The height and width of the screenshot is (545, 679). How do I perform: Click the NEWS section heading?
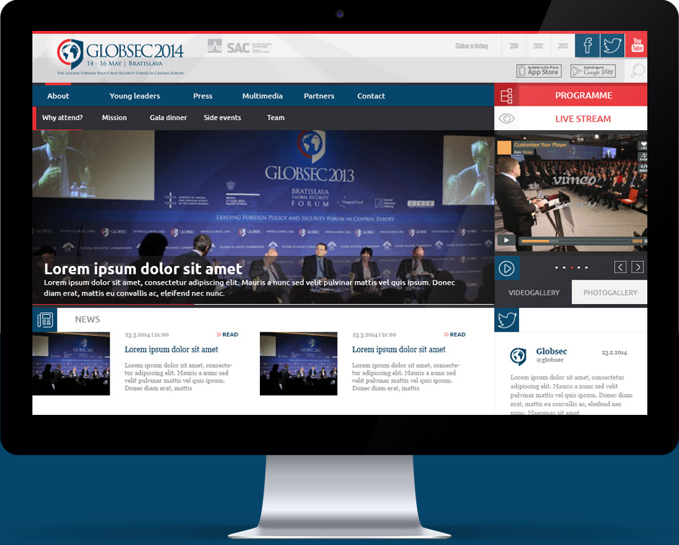pyautogui.click(x=87, y=319)
